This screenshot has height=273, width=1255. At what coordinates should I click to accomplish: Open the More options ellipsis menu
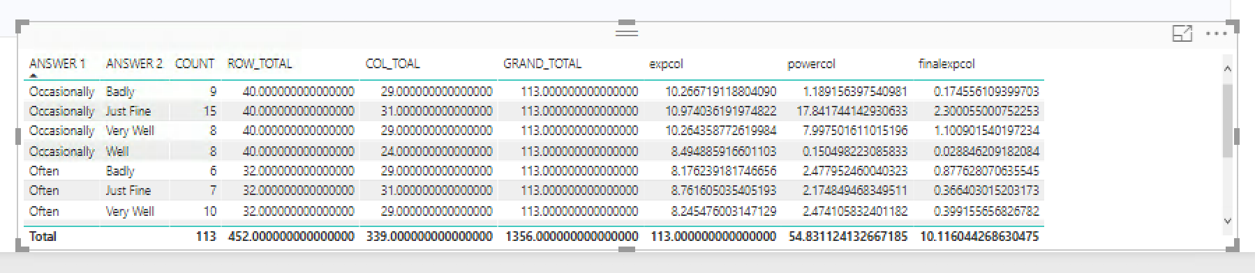tap(1216, 33)
